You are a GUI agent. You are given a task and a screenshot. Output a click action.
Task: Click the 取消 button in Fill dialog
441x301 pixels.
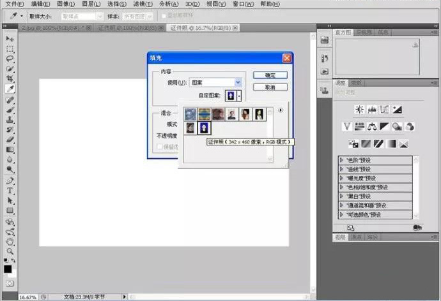tap(270, 87)
